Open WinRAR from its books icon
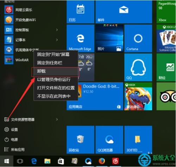Screen dimensions: 176x167 pyautogui.click(x=9, y=60)
